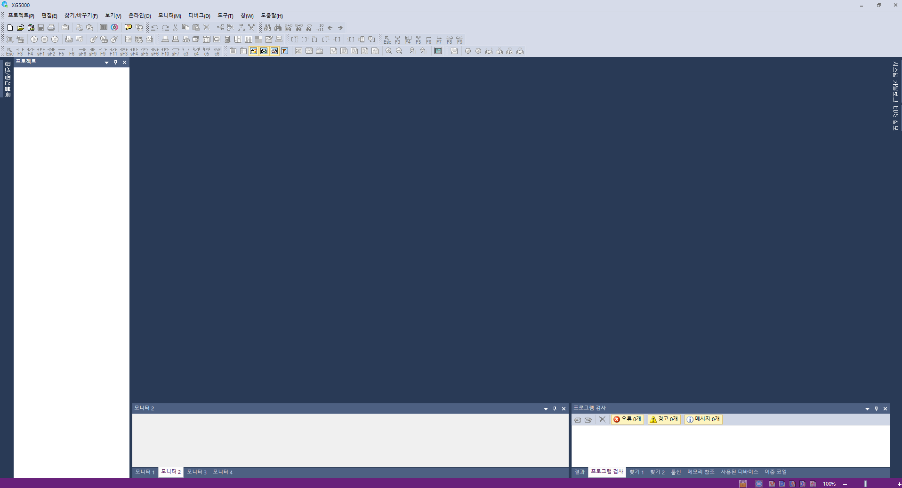Viewport: 902px width, 488px height.
Task: Insert function block F10 tool
Action: [165, 51]
